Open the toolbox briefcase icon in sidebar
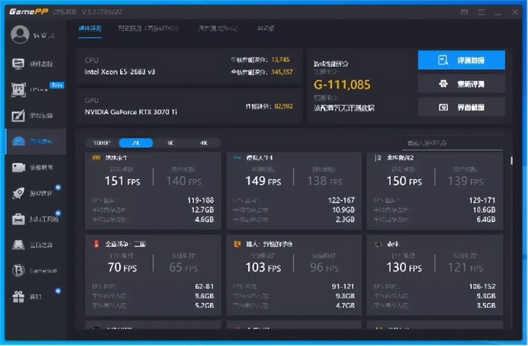The width and height of the screenshot is (528, 346). point(18,219)
